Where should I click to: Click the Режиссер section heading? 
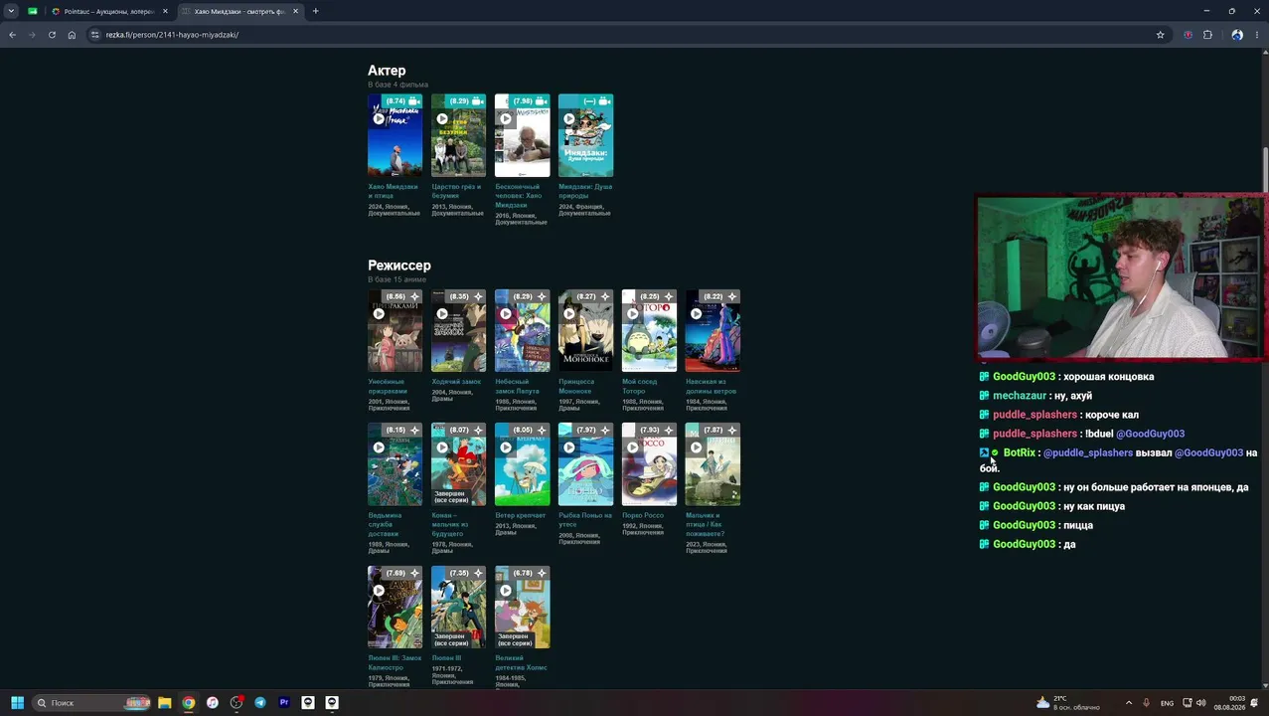(x=399, y=266)
